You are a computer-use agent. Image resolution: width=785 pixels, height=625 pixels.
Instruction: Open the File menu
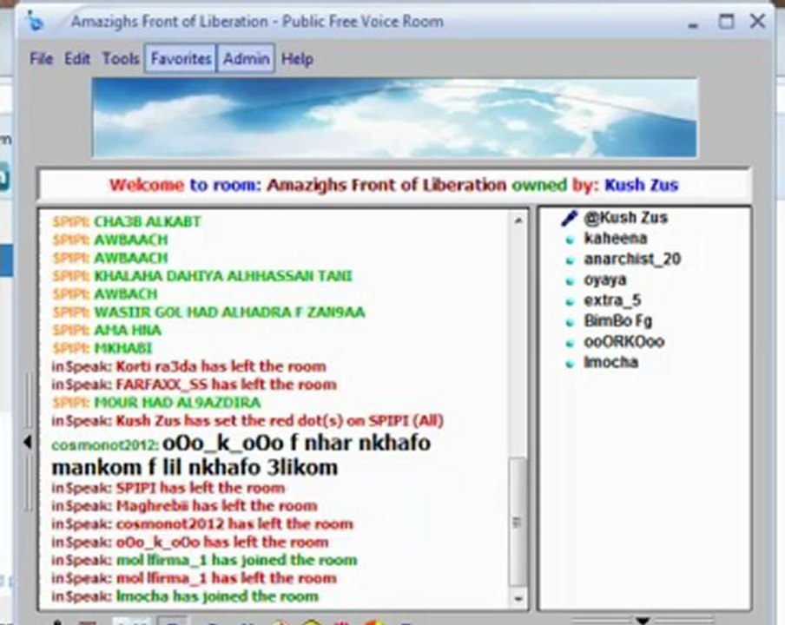coord(41,58)
